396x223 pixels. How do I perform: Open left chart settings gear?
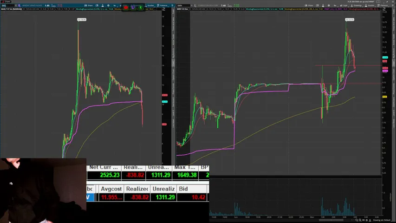point(108,5)
